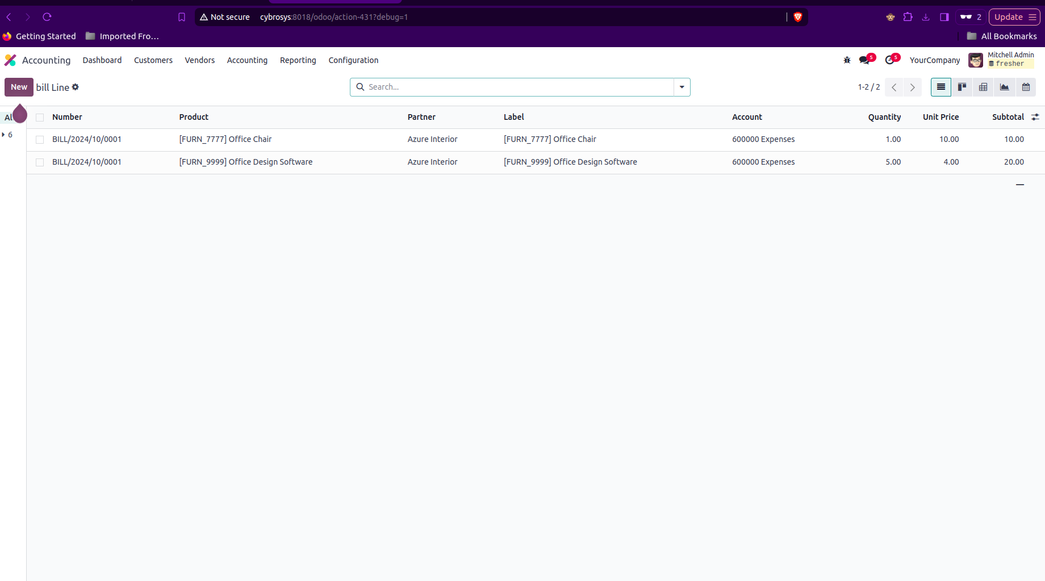Open the messages chat icon
This screenshot has height=581, width=1045.
pos(864,60)
